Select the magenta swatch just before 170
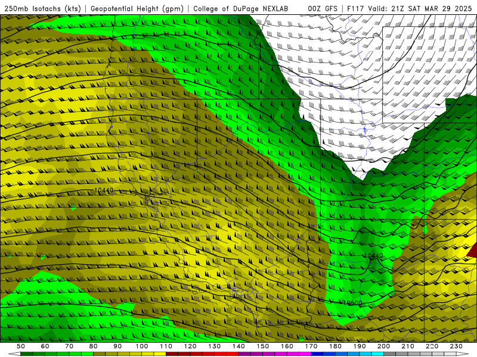 pyautogui.click(x=305, y=354)
